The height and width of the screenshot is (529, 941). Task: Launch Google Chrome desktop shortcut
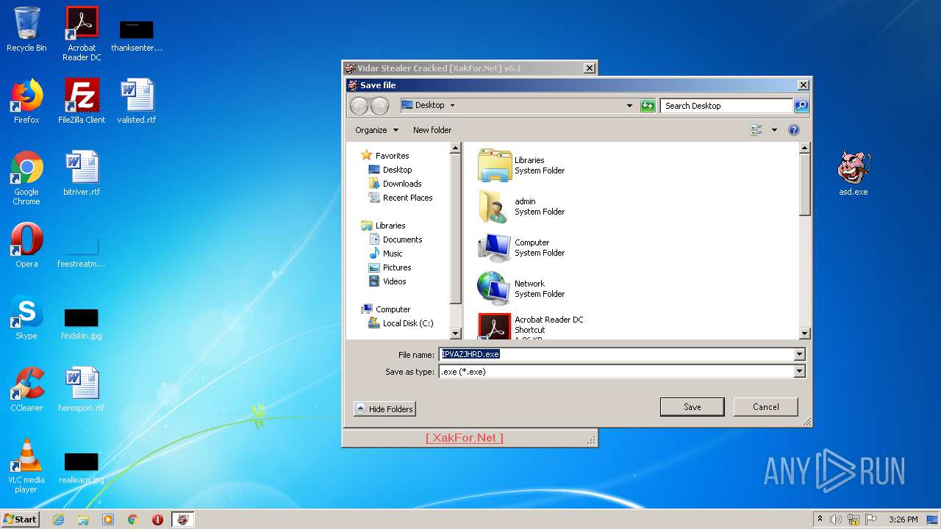click(x=26, y=178)
